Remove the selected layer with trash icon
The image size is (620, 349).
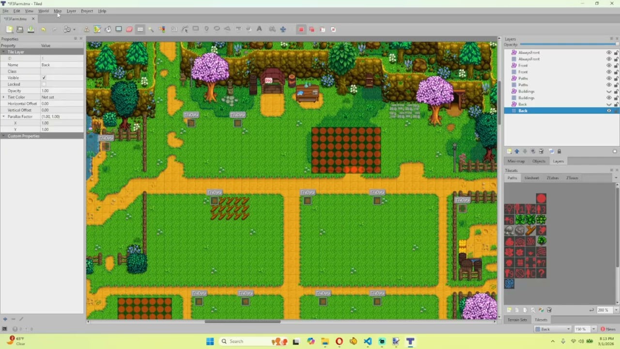pyautogui.click(x=541, y=151)
